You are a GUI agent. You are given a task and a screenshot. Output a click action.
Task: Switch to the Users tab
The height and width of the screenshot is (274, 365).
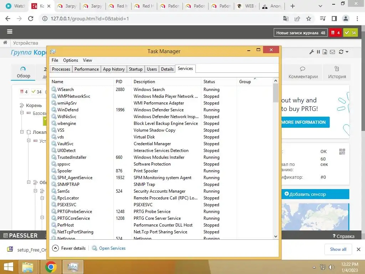tap(152, 69)
